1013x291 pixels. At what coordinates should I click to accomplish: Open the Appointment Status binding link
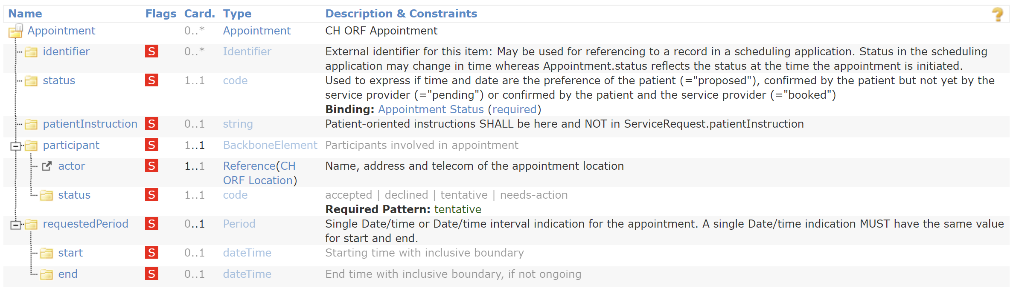click(x=431, y=109)
